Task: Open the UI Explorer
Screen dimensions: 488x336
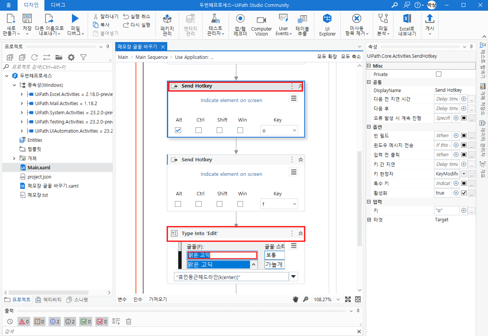Action: 327,25
